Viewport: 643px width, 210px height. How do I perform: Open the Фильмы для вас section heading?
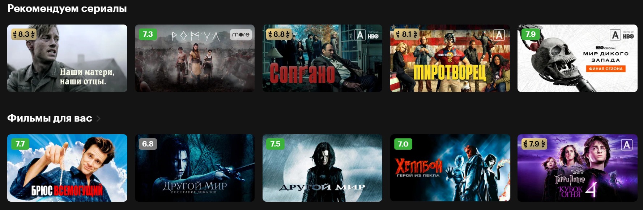[50, 118]
